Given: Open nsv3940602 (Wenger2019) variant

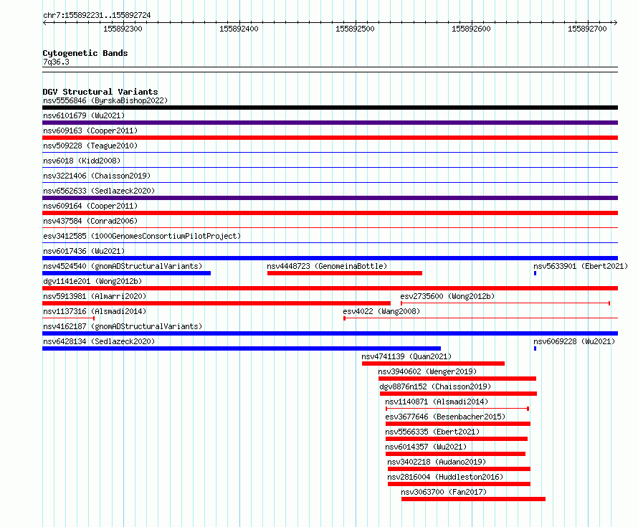Looking at the screenshot, I should [427, 371].
